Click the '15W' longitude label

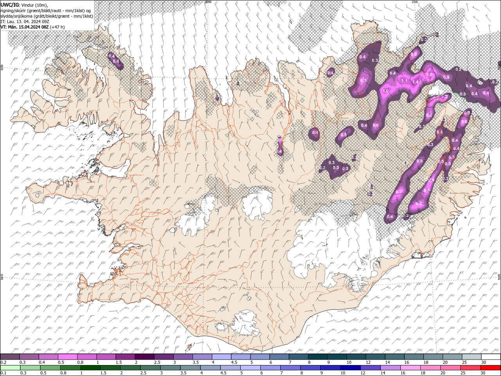(x=415, y=2)
